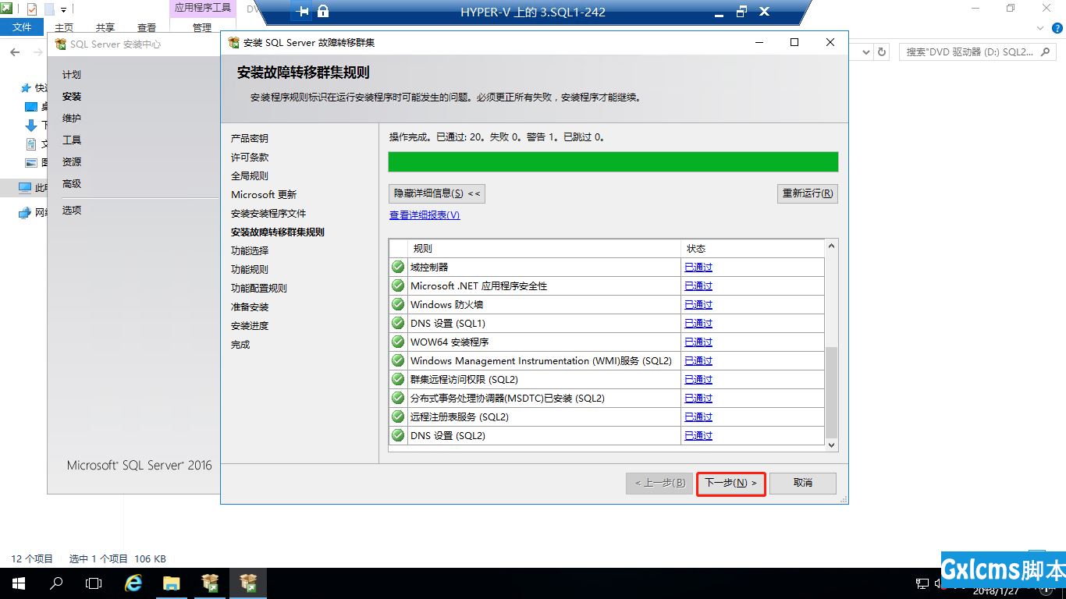Click the rules list scrollbar up arrow
1066x599 pixels.
(831, 246)
